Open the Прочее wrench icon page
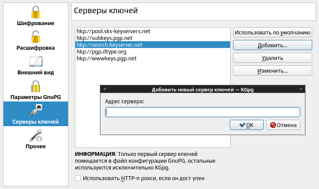Image resolution: width=319 pixels, height=189 pixels. point(36,135)
